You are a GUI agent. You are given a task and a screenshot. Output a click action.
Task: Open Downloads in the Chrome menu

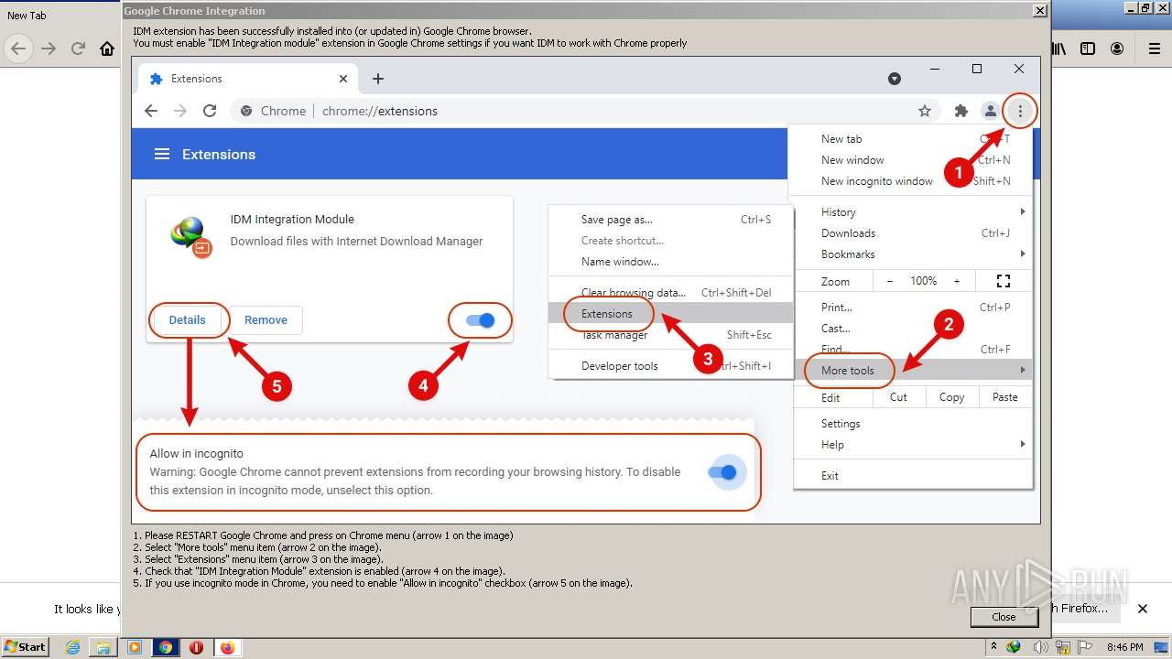pyautogui.click(x=913, y=233)
